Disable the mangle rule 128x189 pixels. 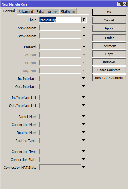[109, 38]
